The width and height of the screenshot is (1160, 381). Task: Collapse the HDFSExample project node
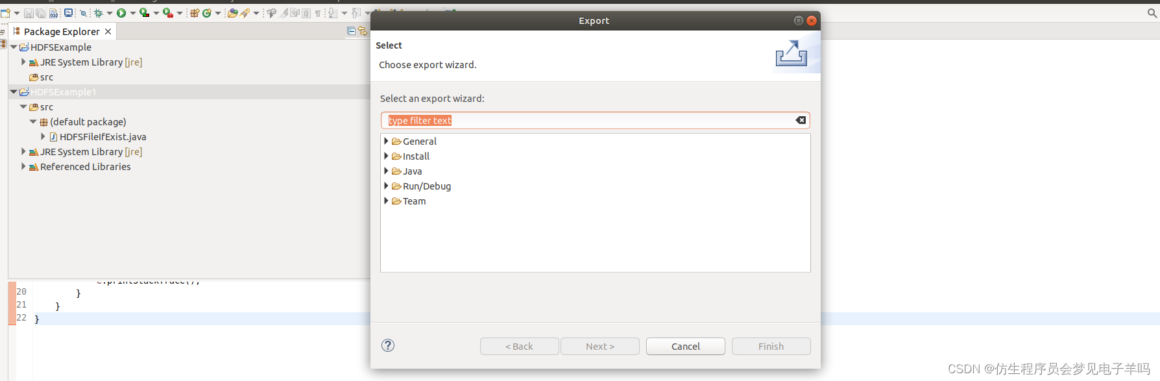coord(14,47)
